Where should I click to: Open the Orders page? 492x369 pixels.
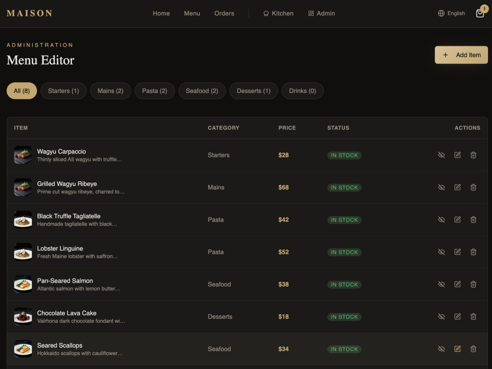(224, 13)
